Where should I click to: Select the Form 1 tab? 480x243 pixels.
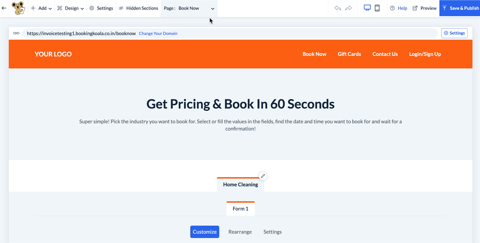[x=240, y=209]
